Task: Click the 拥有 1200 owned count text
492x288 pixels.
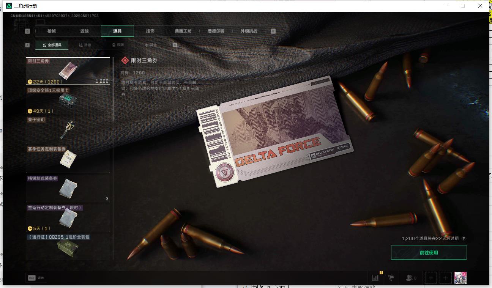Action: tap(133, 73)
